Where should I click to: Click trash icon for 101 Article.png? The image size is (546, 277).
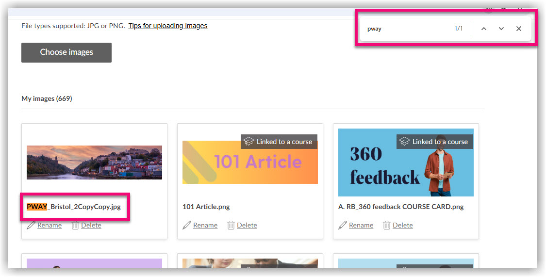click(231, 225)
